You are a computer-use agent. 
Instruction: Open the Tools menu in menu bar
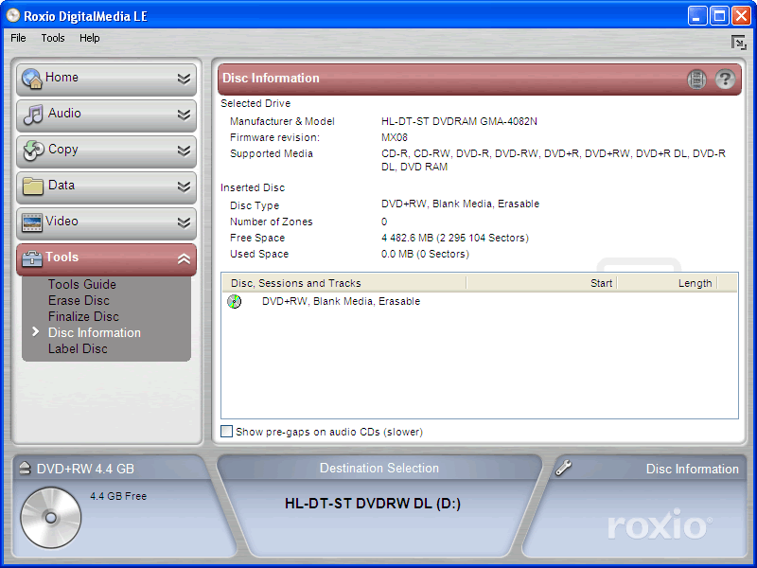(53, 38)
